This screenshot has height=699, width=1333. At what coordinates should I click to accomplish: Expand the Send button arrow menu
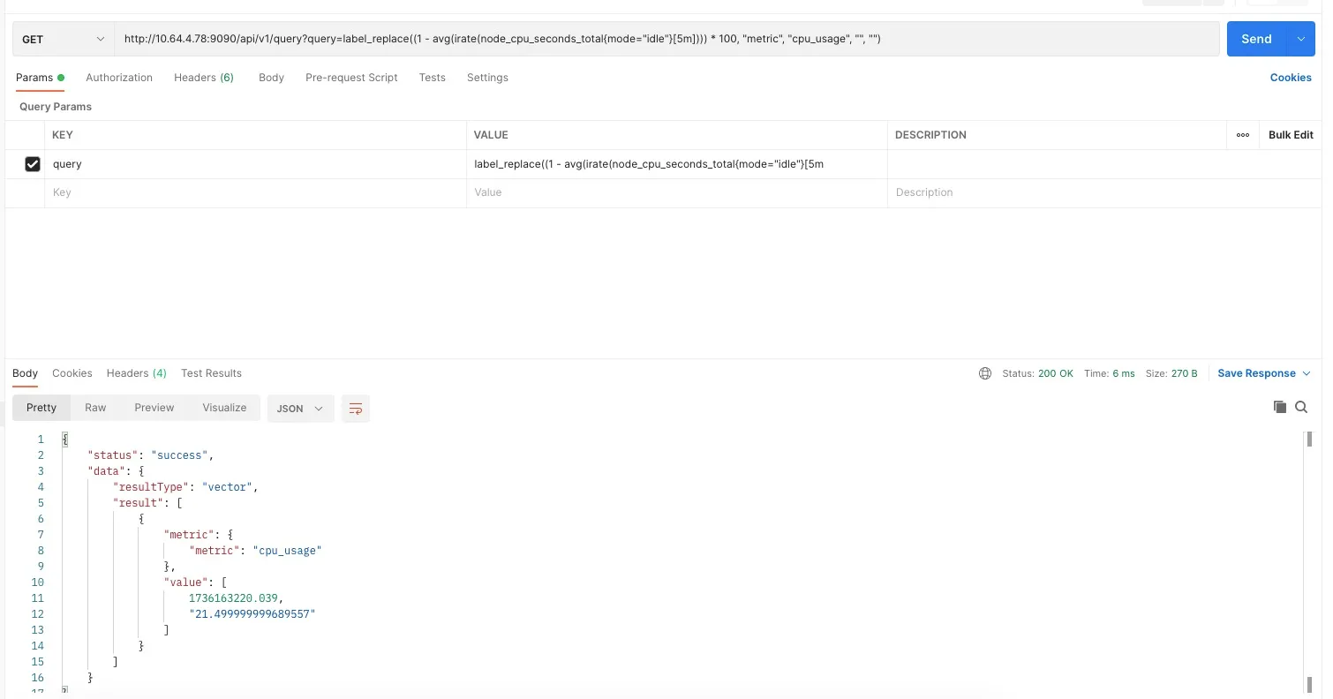pos(1300,39)
